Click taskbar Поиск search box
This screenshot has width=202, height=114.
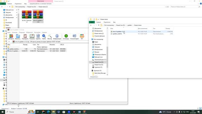tap(21, 112)
